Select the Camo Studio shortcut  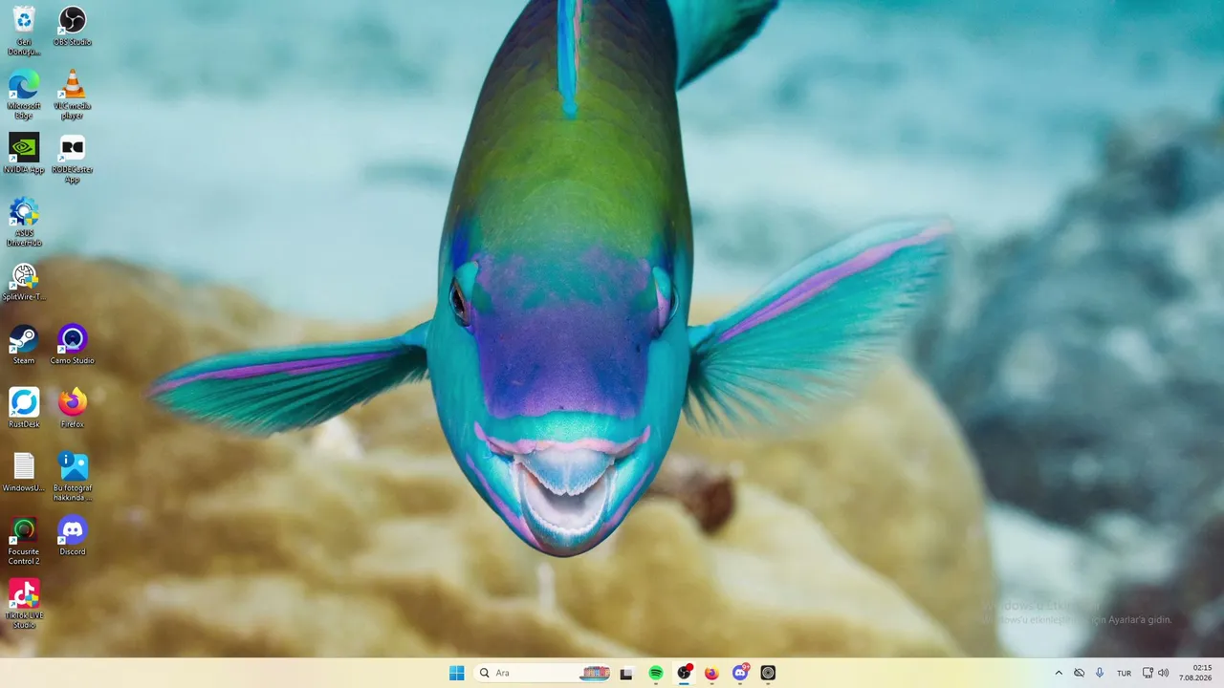[x=73, y=344]
